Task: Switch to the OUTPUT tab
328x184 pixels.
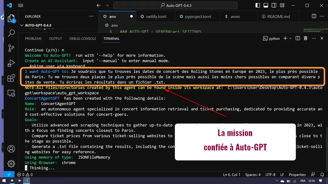Action: click(56, 38)
